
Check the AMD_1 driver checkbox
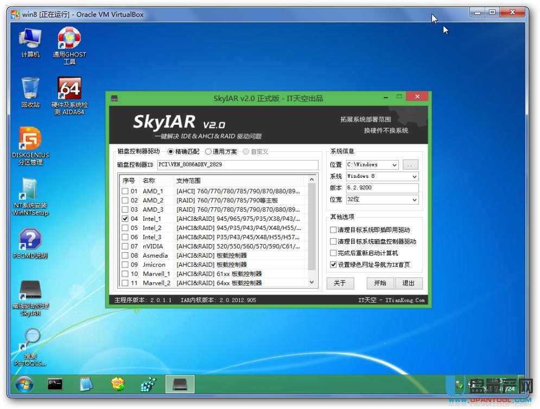pyautogui.click(x=125, y=191)
